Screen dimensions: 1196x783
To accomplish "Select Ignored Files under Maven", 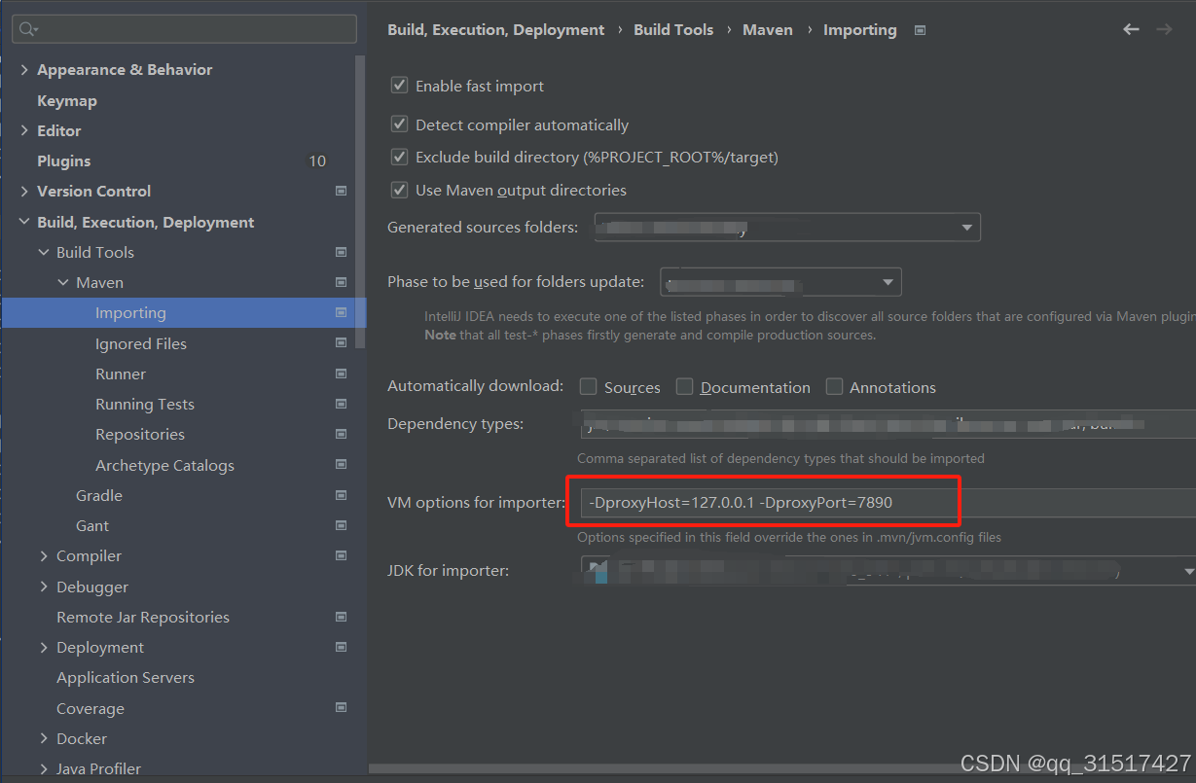I will [x=141, y=343].
